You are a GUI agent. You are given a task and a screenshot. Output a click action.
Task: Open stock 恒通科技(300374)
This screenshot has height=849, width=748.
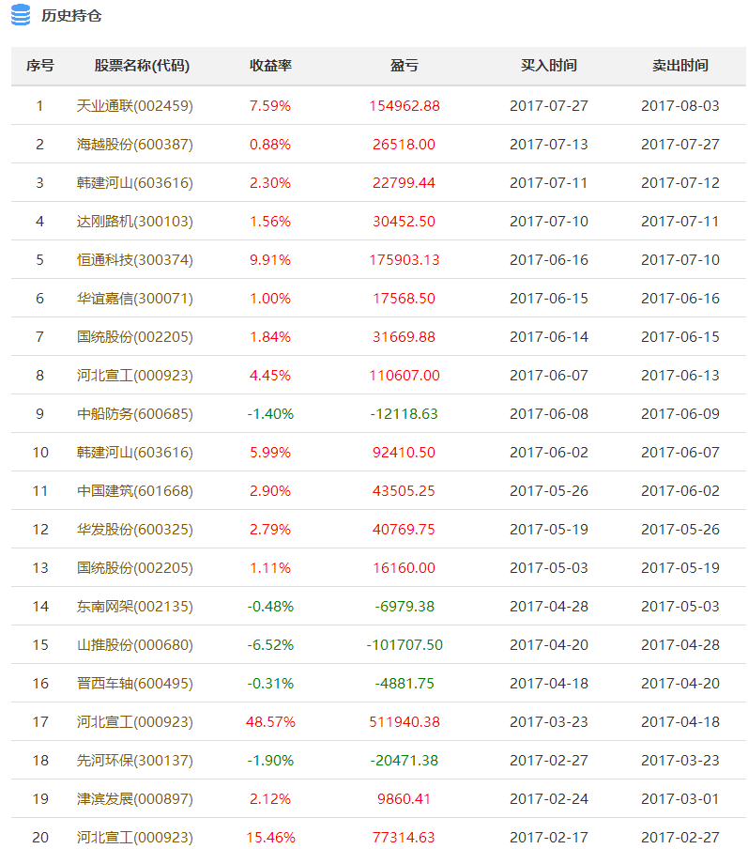(x=134, y=259)
